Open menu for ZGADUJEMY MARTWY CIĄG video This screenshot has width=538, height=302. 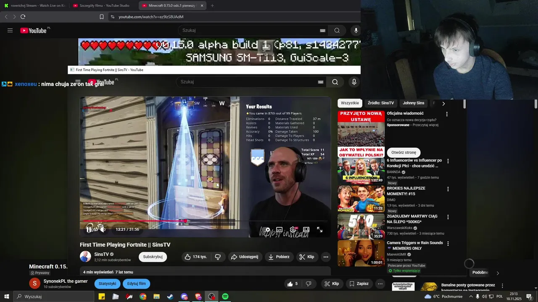pyautogui.click(x=448, y=217)
